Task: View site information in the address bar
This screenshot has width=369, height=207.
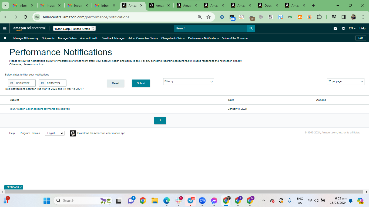Action: [37, 17]
